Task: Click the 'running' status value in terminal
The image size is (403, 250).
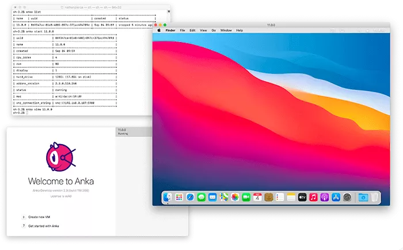Action: (61, 90)
